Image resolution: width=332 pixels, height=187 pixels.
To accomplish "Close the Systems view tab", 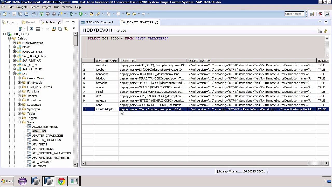I will point(59,22).
